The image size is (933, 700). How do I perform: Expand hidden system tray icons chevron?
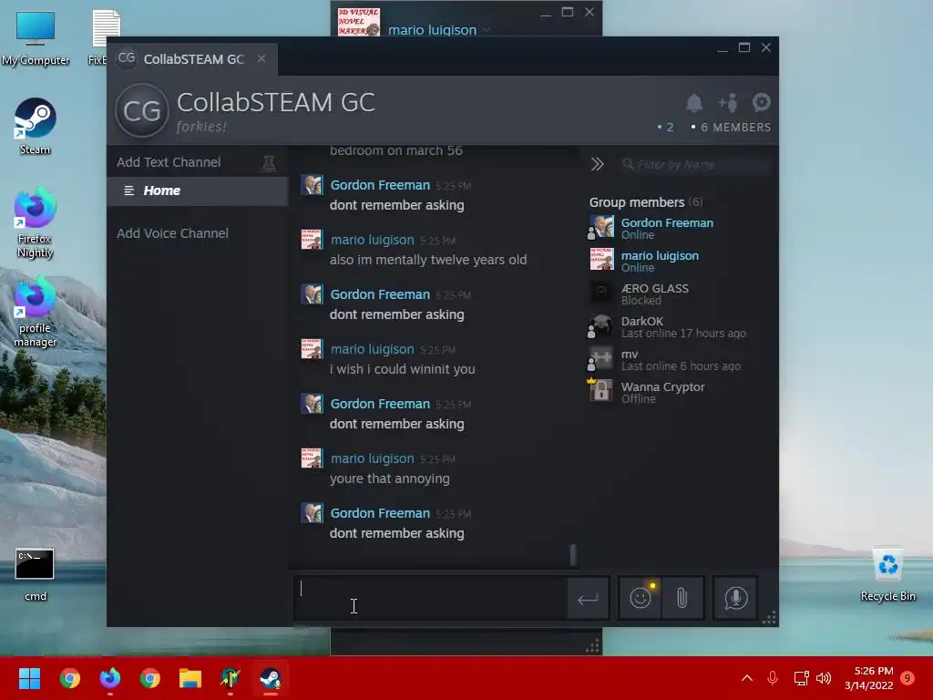[747, 678]
